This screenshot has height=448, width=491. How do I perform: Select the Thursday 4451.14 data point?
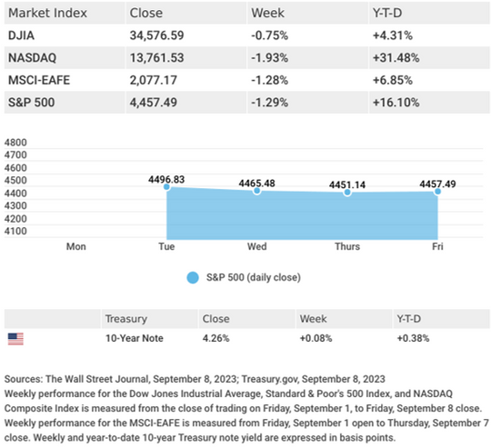click(x=347, y=193)
